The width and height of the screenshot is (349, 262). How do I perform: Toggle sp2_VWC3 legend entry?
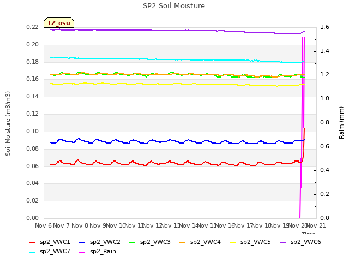[x=150, y=242]
